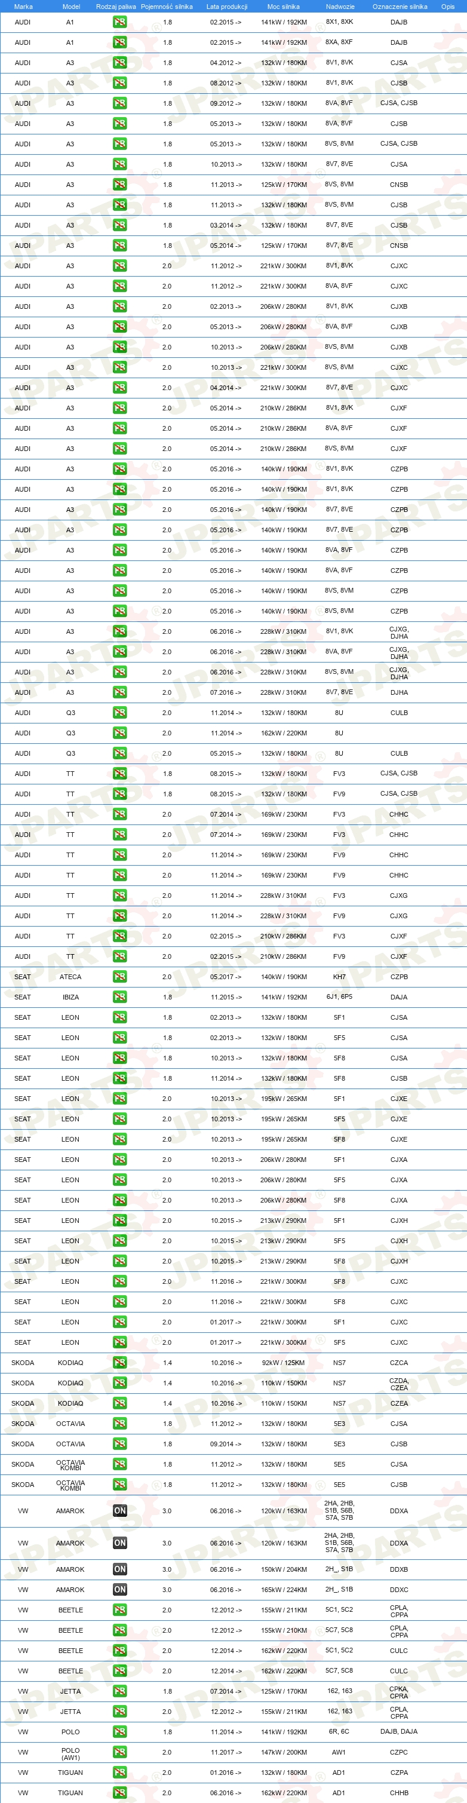Click the DDXC engine code cell
467x1803 pixels.
pyautogui.click(x=399, y=1590)
